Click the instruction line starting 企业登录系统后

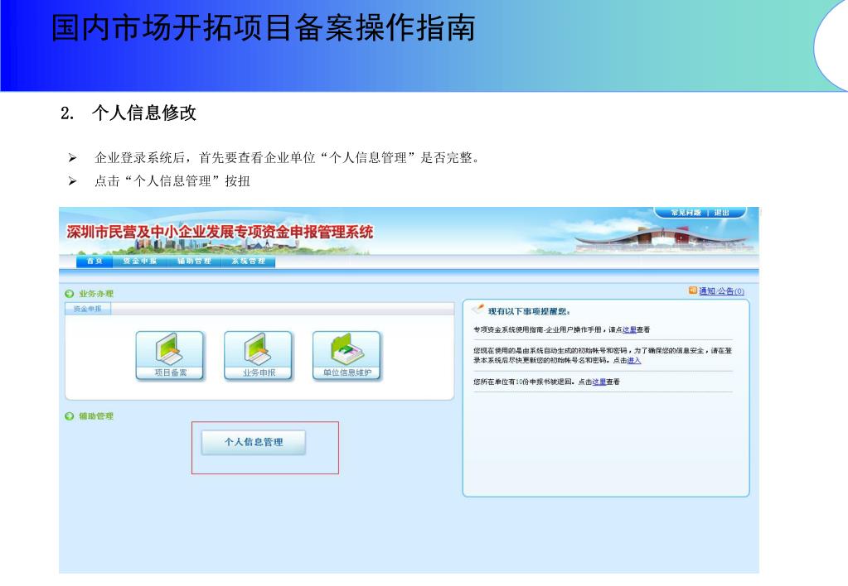(287, 158)
